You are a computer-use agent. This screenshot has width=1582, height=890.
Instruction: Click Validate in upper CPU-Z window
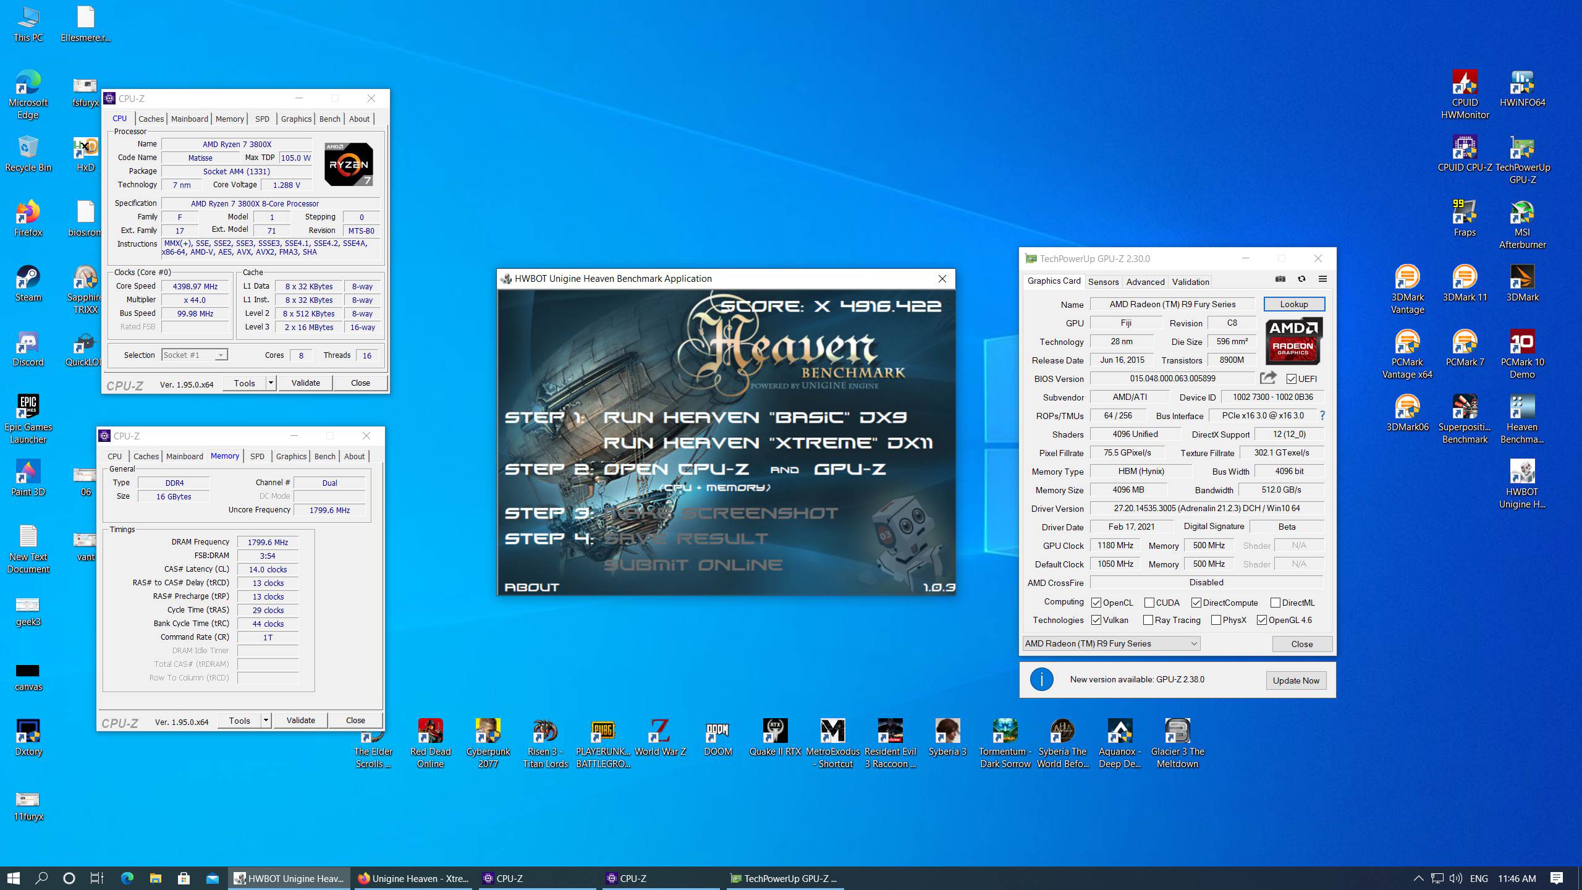coord(305,383)
